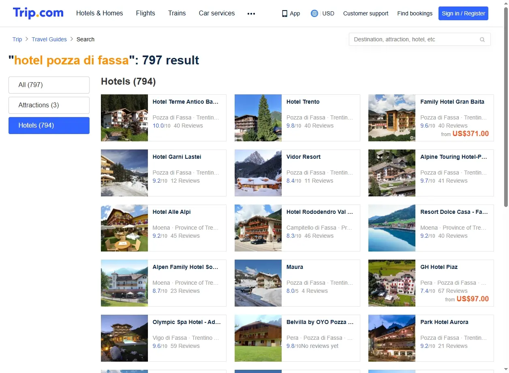Image resolution: width=509 pixels, height=373 pixels.
Task: Click Alpine Touring Hotel-P... title
Action: (x=454, y=157)
